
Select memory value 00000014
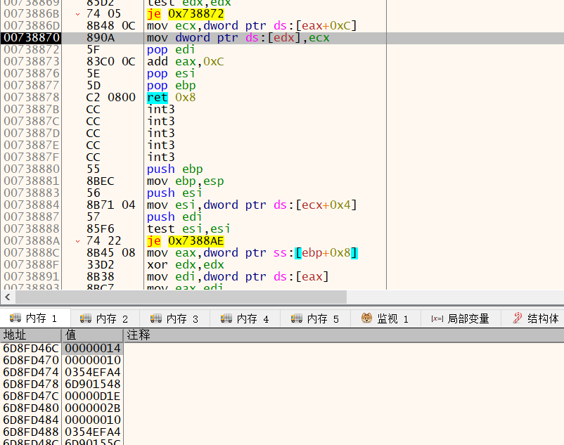[x=93, y=348]
